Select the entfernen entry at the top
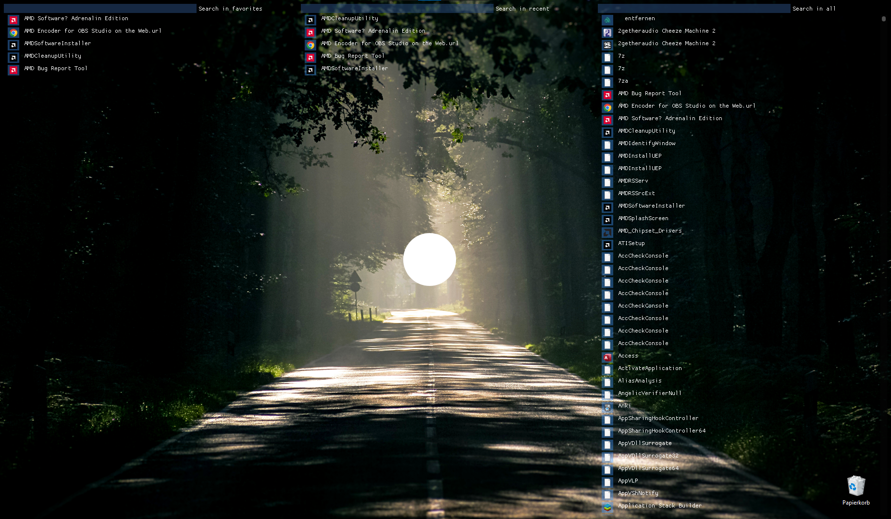Image resolution: width=891 pixels, height=519 pixels. (639, 18)
